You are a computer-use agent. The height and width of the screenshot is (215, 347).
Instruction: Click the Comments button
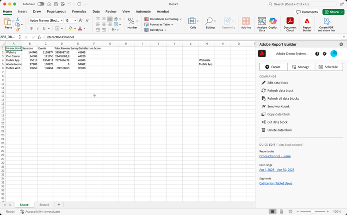[307, 12]
